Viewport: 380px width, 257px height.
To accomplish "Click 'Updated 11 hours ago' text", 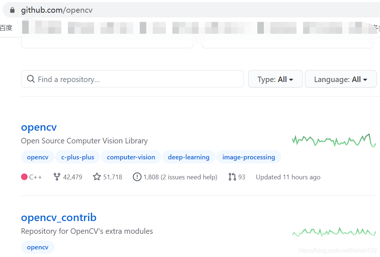I will click(288, 177).
